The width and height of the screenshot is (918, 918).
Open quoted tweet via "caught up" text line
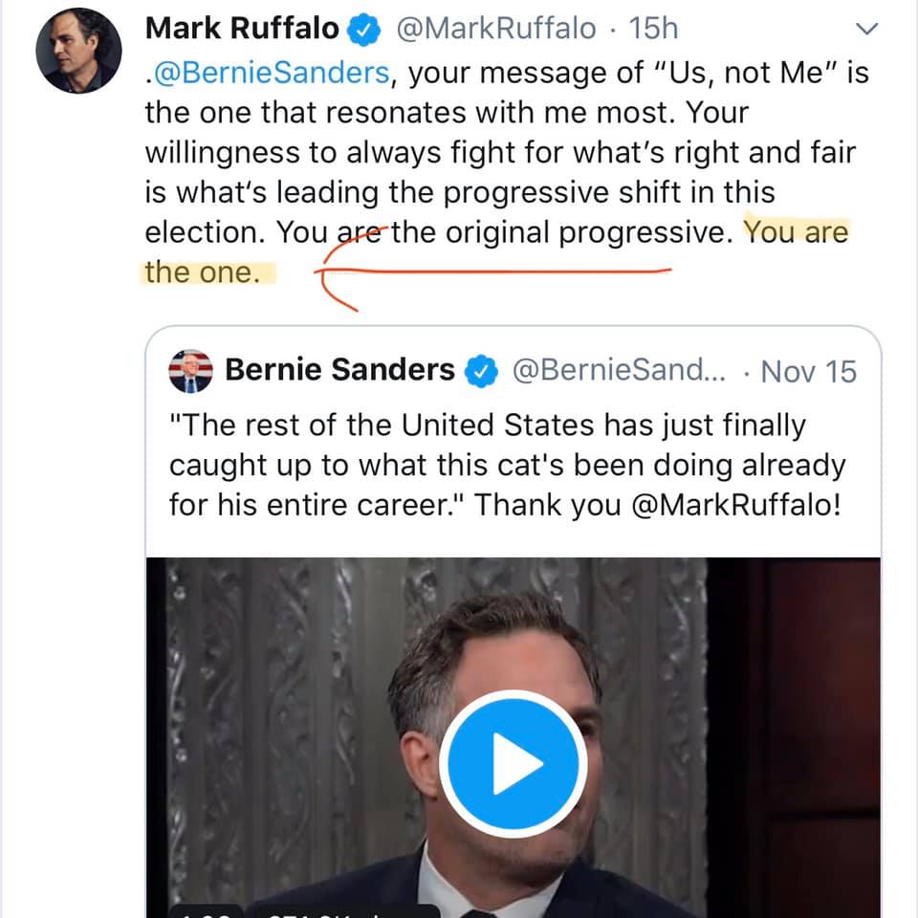click(507, 465)
